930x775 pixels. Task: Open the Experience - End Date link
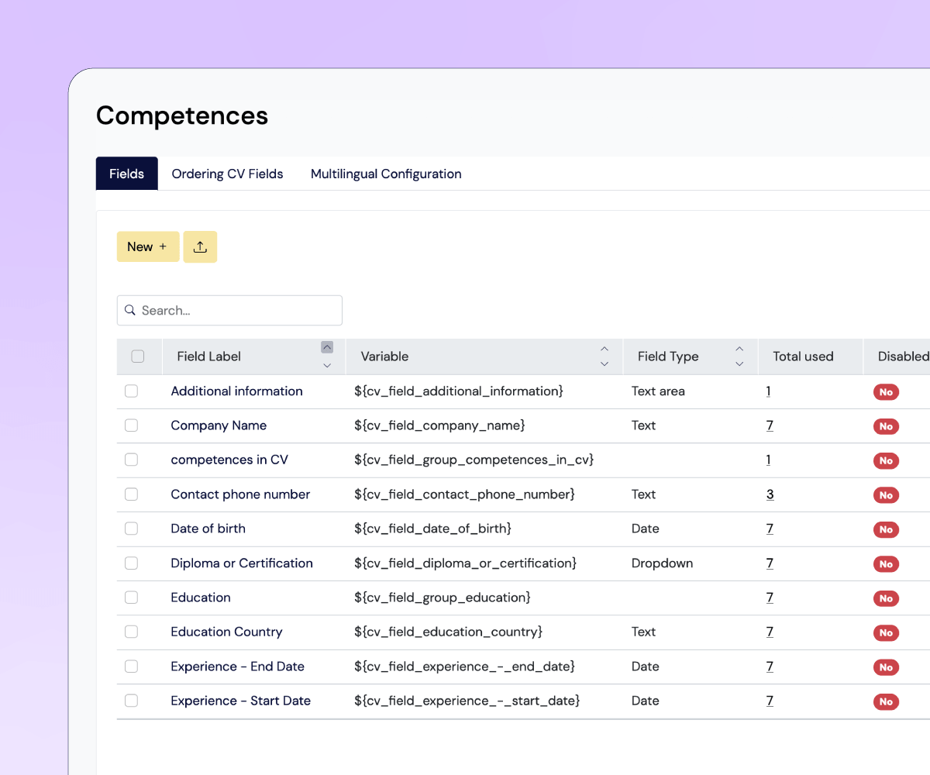(x=237, y=666)
